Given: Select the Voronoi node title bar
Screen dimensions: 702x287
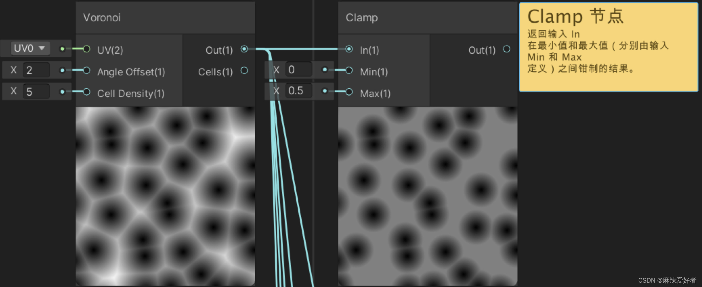Looking at the screenshot, I should 165,18.
